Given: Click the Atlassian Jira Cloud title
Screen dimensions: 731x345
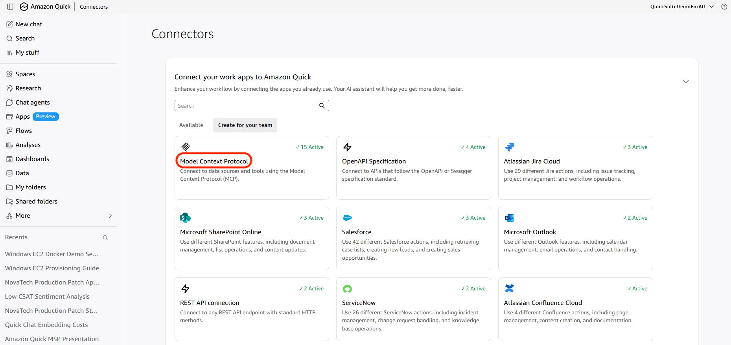Looking at the screenshot, I should point(532,161).
